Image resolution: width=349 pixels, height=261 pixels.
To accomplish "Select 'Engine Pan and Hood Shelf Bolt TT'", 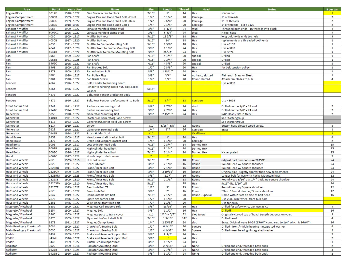I will pos(115,25).
